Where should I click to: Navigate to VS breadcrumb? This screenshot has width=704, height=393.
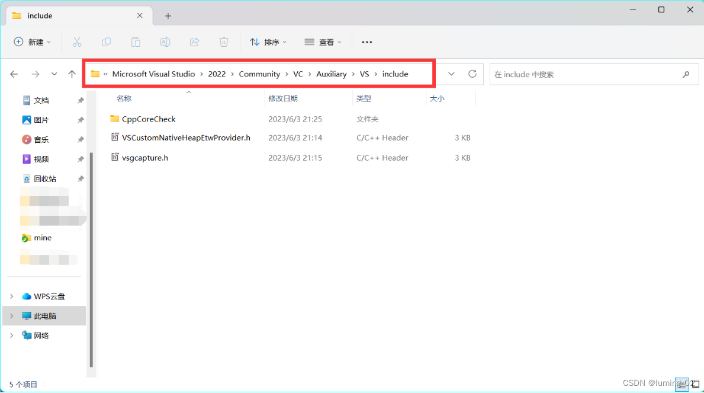[364, 74]
